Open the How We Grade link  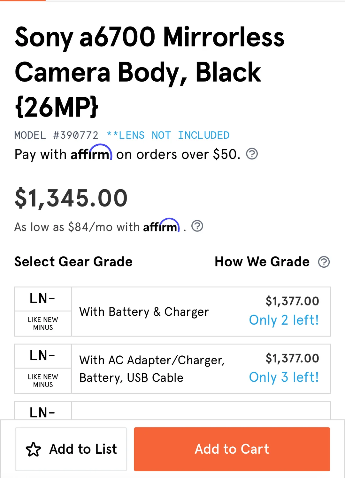262,262
